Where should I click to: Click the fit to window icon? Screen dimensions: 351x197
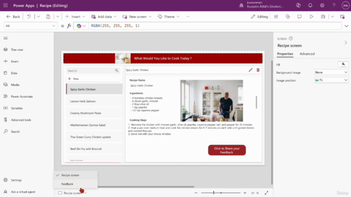pyautogui.click(x=266, y=193)
